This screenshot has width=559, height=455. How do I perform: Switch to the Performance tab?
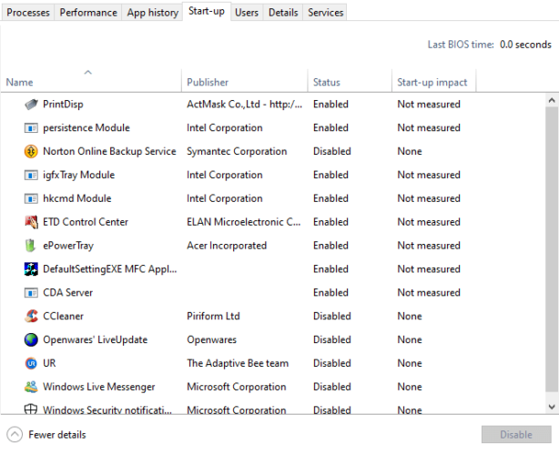[88, 13]
